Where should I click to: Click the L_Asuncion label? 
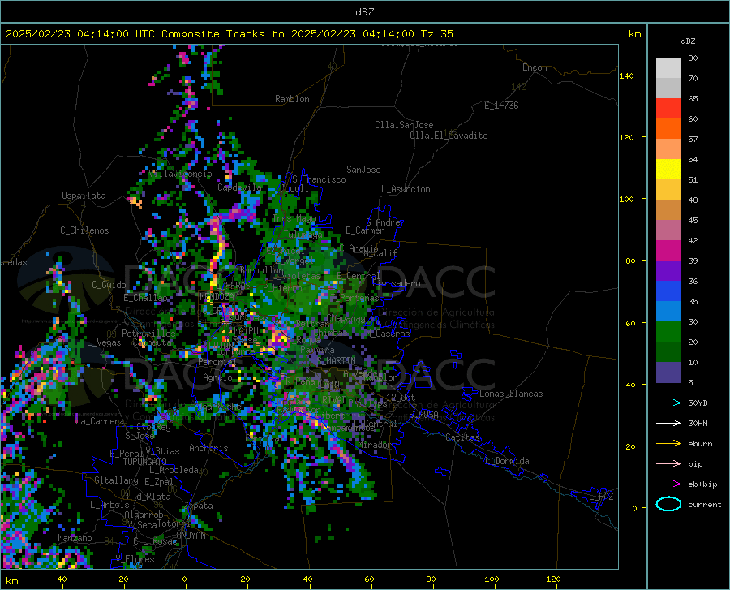click(x=406, y=189)
